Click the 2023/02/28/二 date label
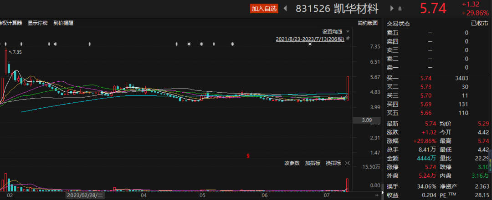Viewport: 492px width, 200px height. point(85,195)
